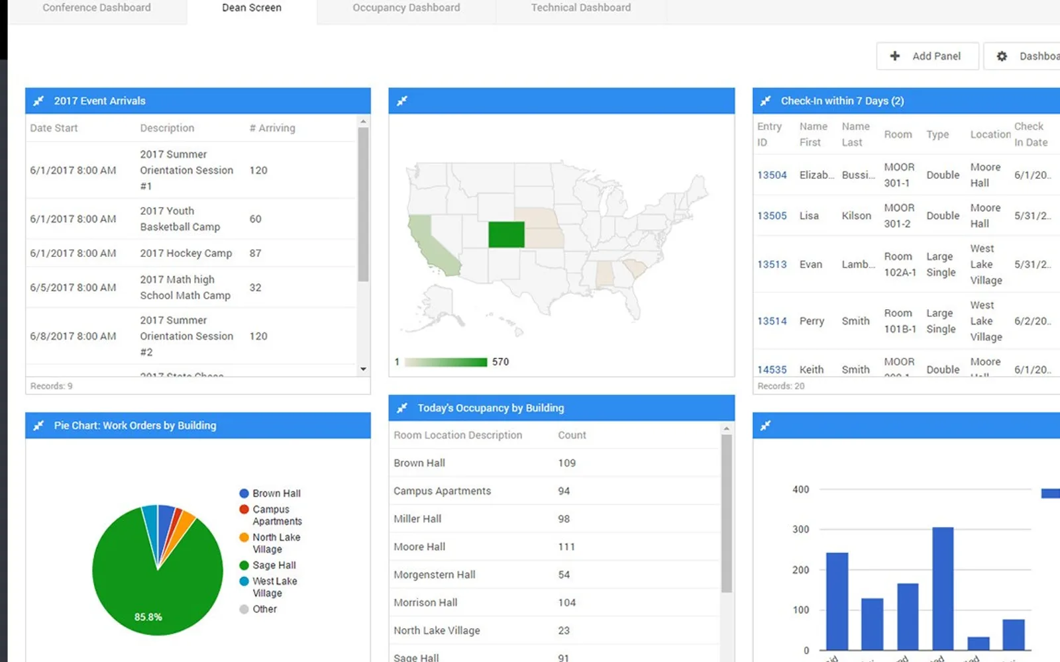Screen dimensions: 1060x662
Task: Click pin icon on 2017 Event Arrivals panel
Action: coord(38,101)
